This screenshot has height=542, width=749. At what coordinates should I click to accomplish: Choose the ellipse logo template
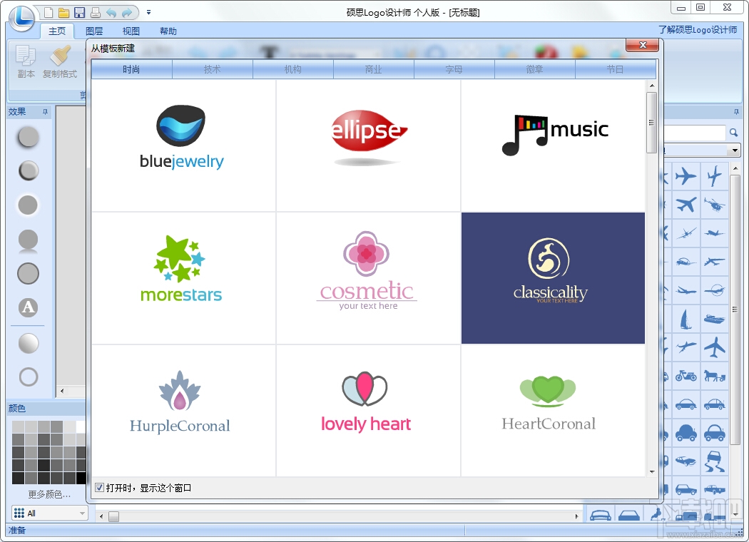click(x=368, y=145)
